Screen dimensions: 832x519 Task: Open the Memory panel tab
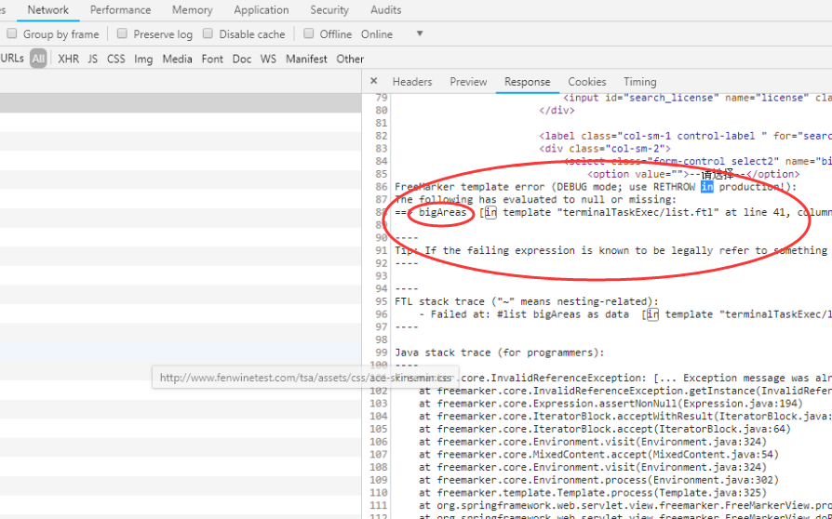192,10
